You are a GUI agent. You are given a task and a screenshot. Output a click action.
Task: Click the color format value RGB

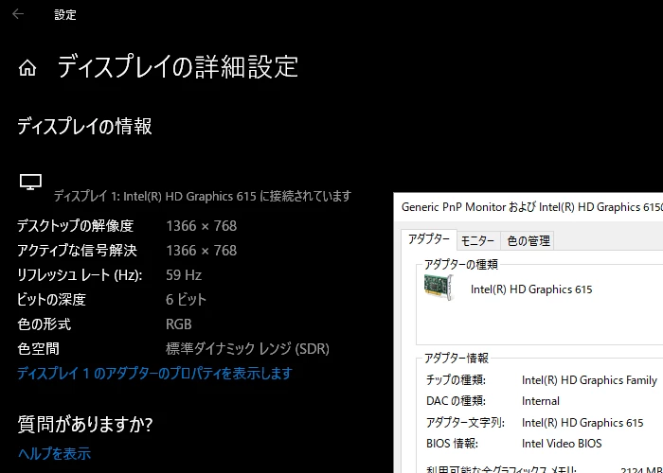coord(178,324)
